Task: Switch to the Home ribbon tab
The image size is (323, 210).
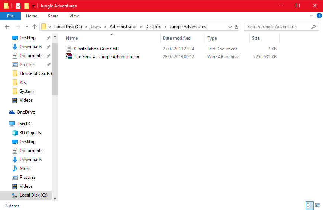Action: click(x=32, y=16)
